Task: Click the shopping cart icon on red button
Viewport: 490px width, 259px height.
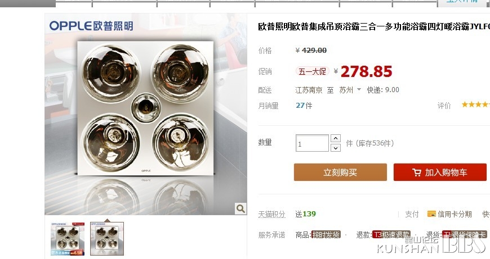Action: (x=416, y=172)
